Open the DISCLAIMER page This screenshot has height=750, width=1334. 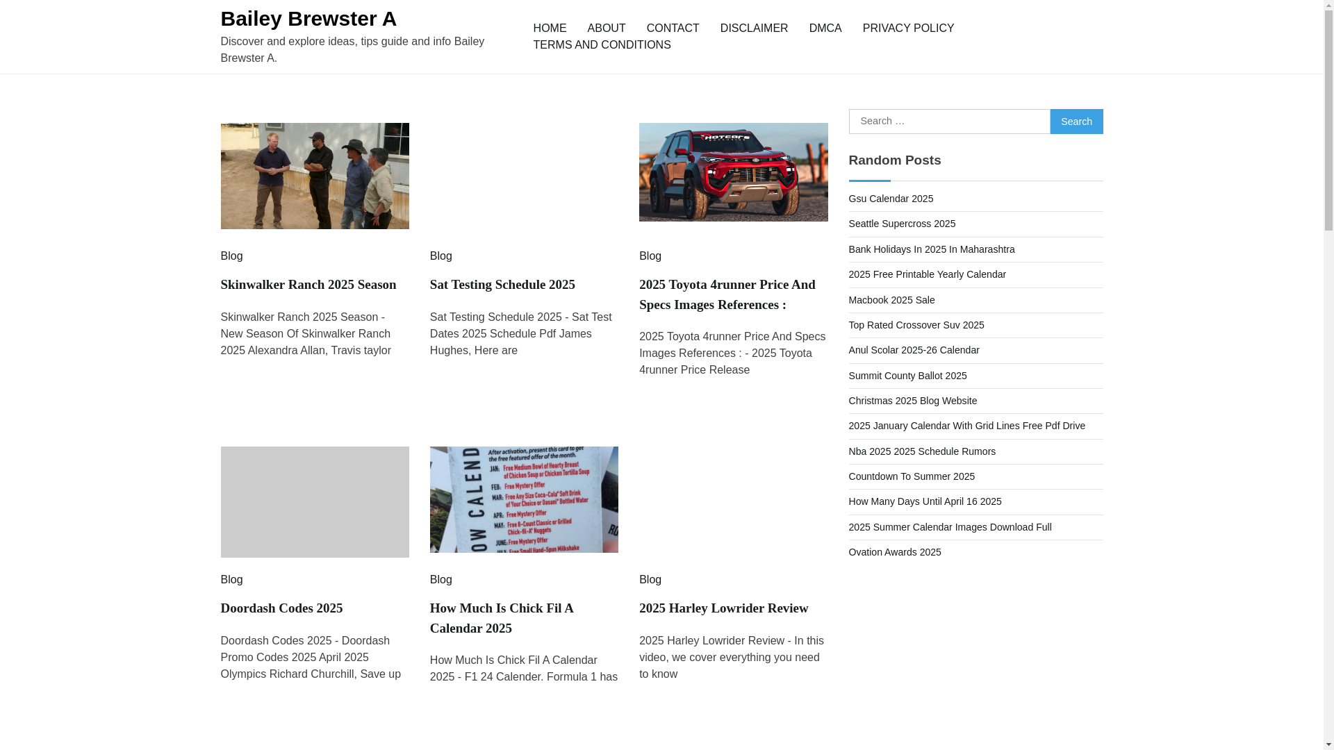[754, 28]
